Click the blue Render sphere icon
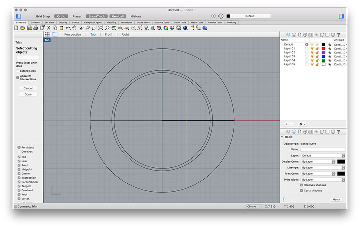 [185, 28]
